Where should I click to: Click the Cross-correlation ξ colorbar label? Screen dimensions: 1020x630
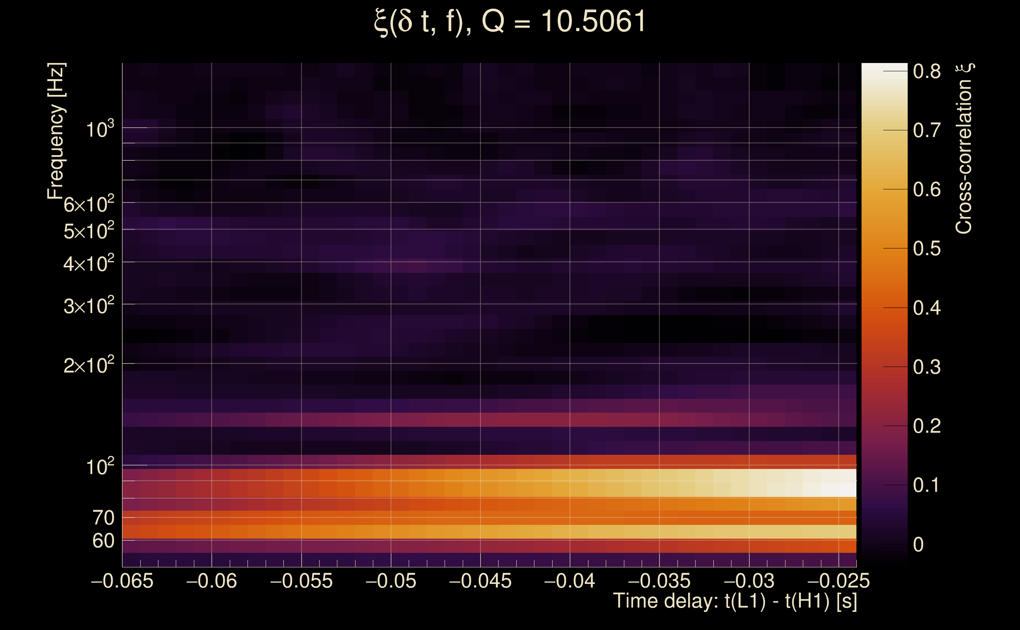click(964, 149)
